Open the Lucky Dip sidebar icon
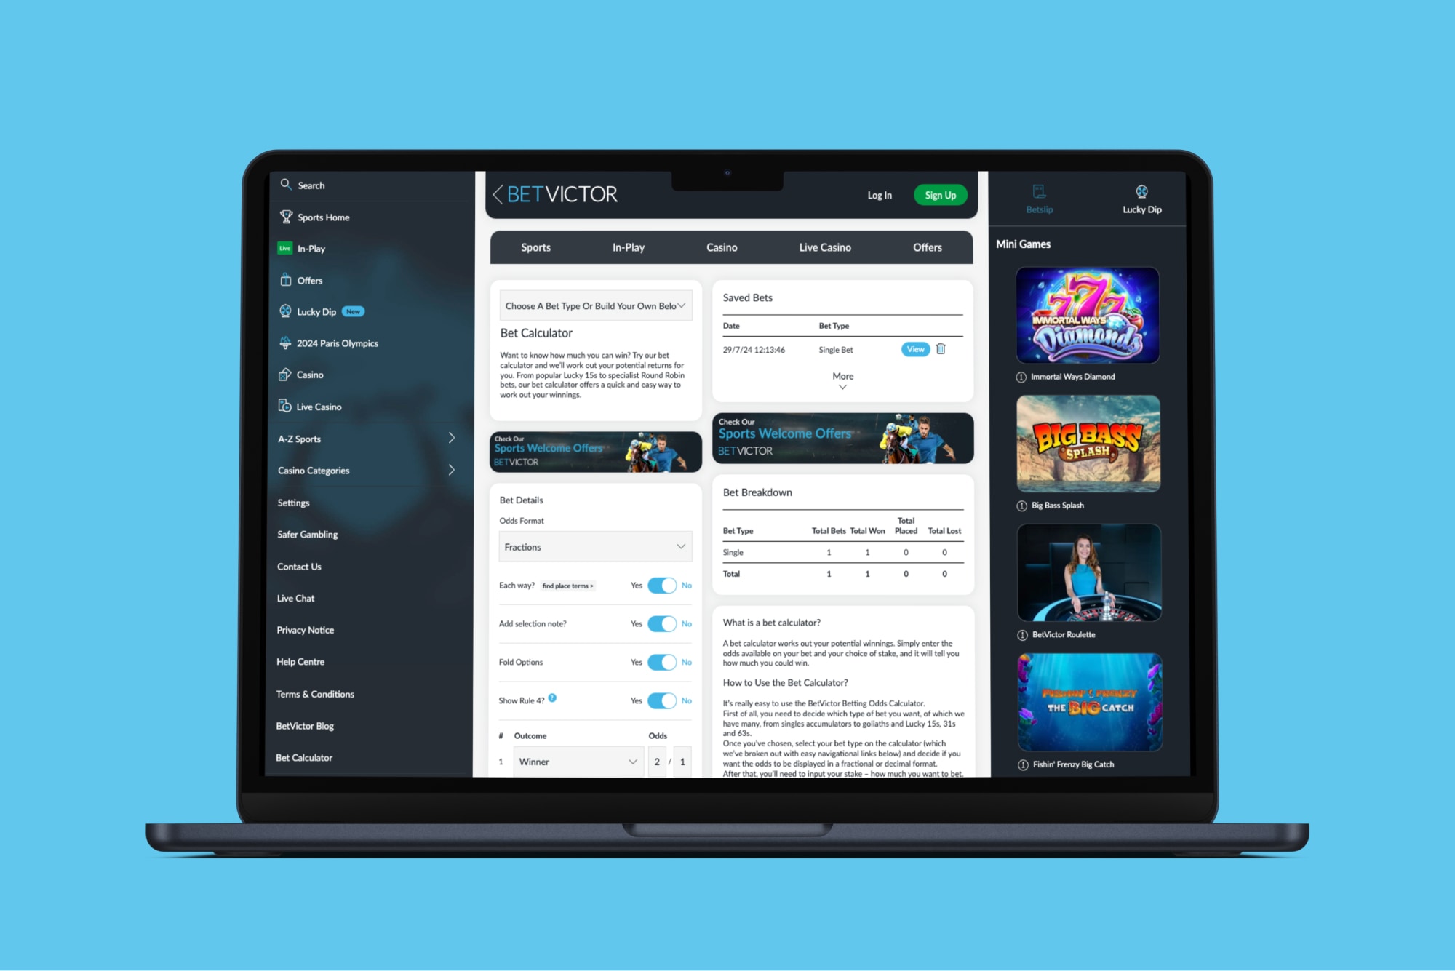This screenshot has width=1455, height=971. tap(1138, 199)
